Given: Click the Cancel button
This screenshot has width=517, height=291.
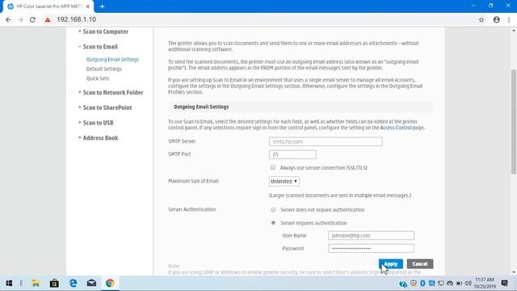Looking at the screenshot, I should [420, 264].
